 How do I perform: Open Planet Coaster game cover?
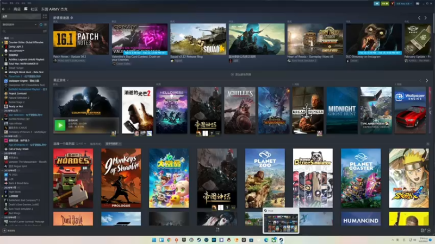coord(361,178)
